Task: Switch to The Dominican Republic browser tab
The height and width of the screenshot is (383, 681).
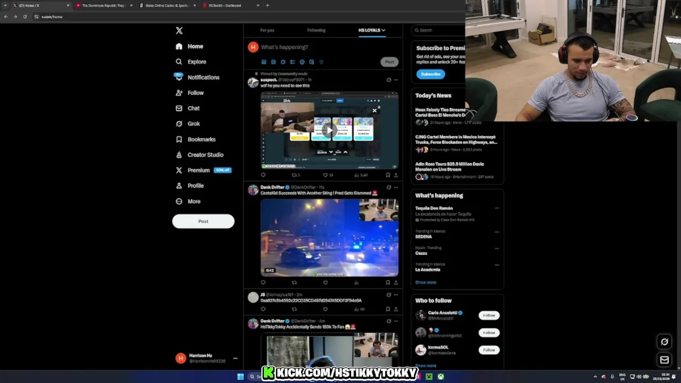Action: point(104,5)
